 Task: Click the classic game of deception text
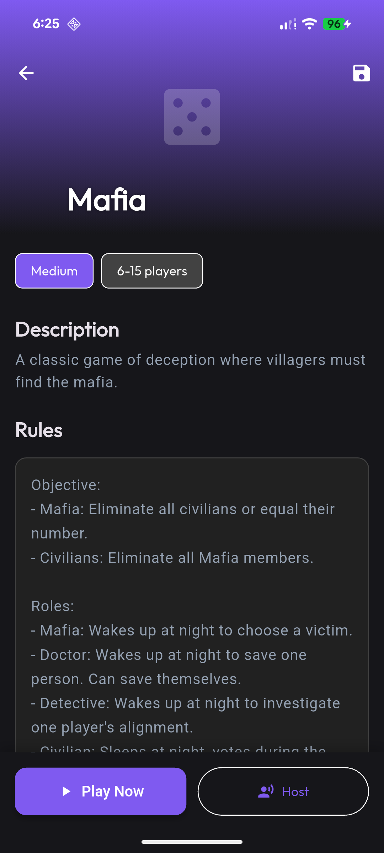click(x=190, y=371)
